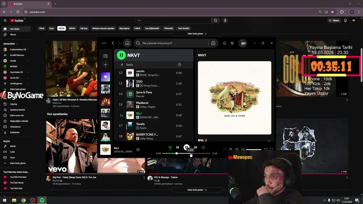Image resolution: width=363 pixels, height=204 pixels.
Task: Open 'FKJ & Masego - Tadow' video title
Action: tap(166, 177)
